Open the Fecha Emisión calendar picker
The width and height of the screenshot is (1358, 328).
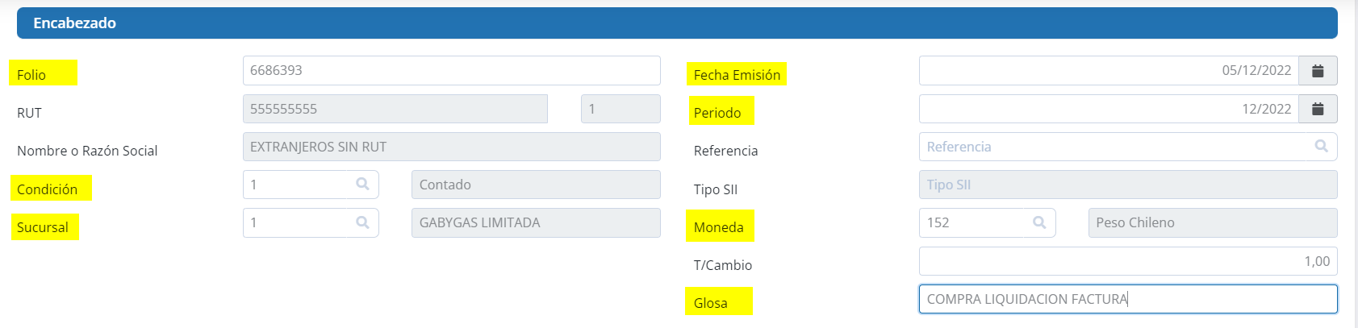tap(1318, 71)
